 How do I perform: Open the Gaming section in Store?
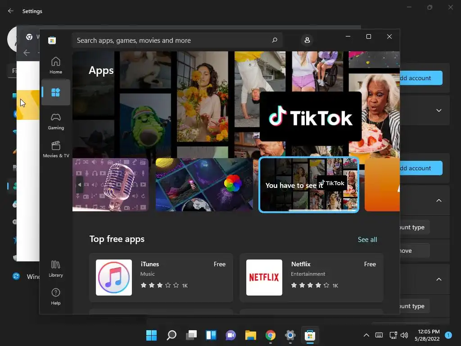tap(55, 121)
